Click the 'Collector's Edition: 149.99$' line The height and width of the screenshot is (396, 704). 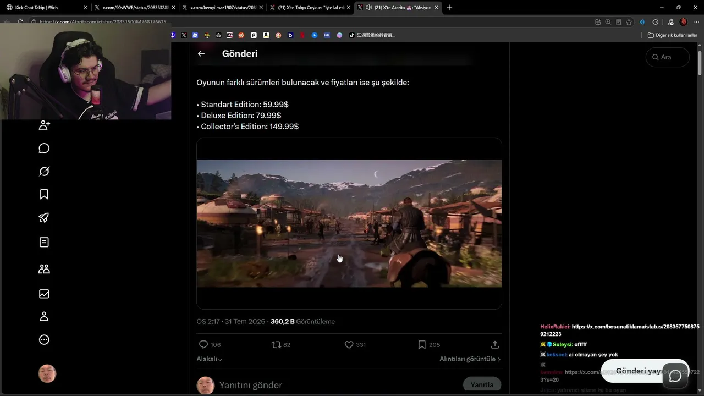[248, 127]
